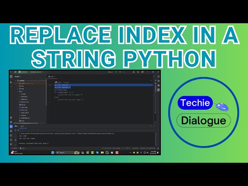
Task: Open the Terminal tool window icon
Action: (11, 135)
